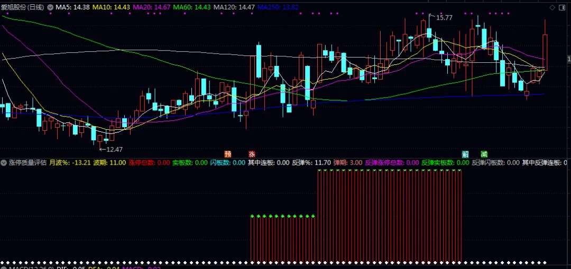Viewport: 571px width, 269px height.
Task: Click the 反弹闪板数: 0.00 value
Action: coord(495,162)
